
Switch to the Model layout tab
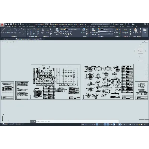5,124
